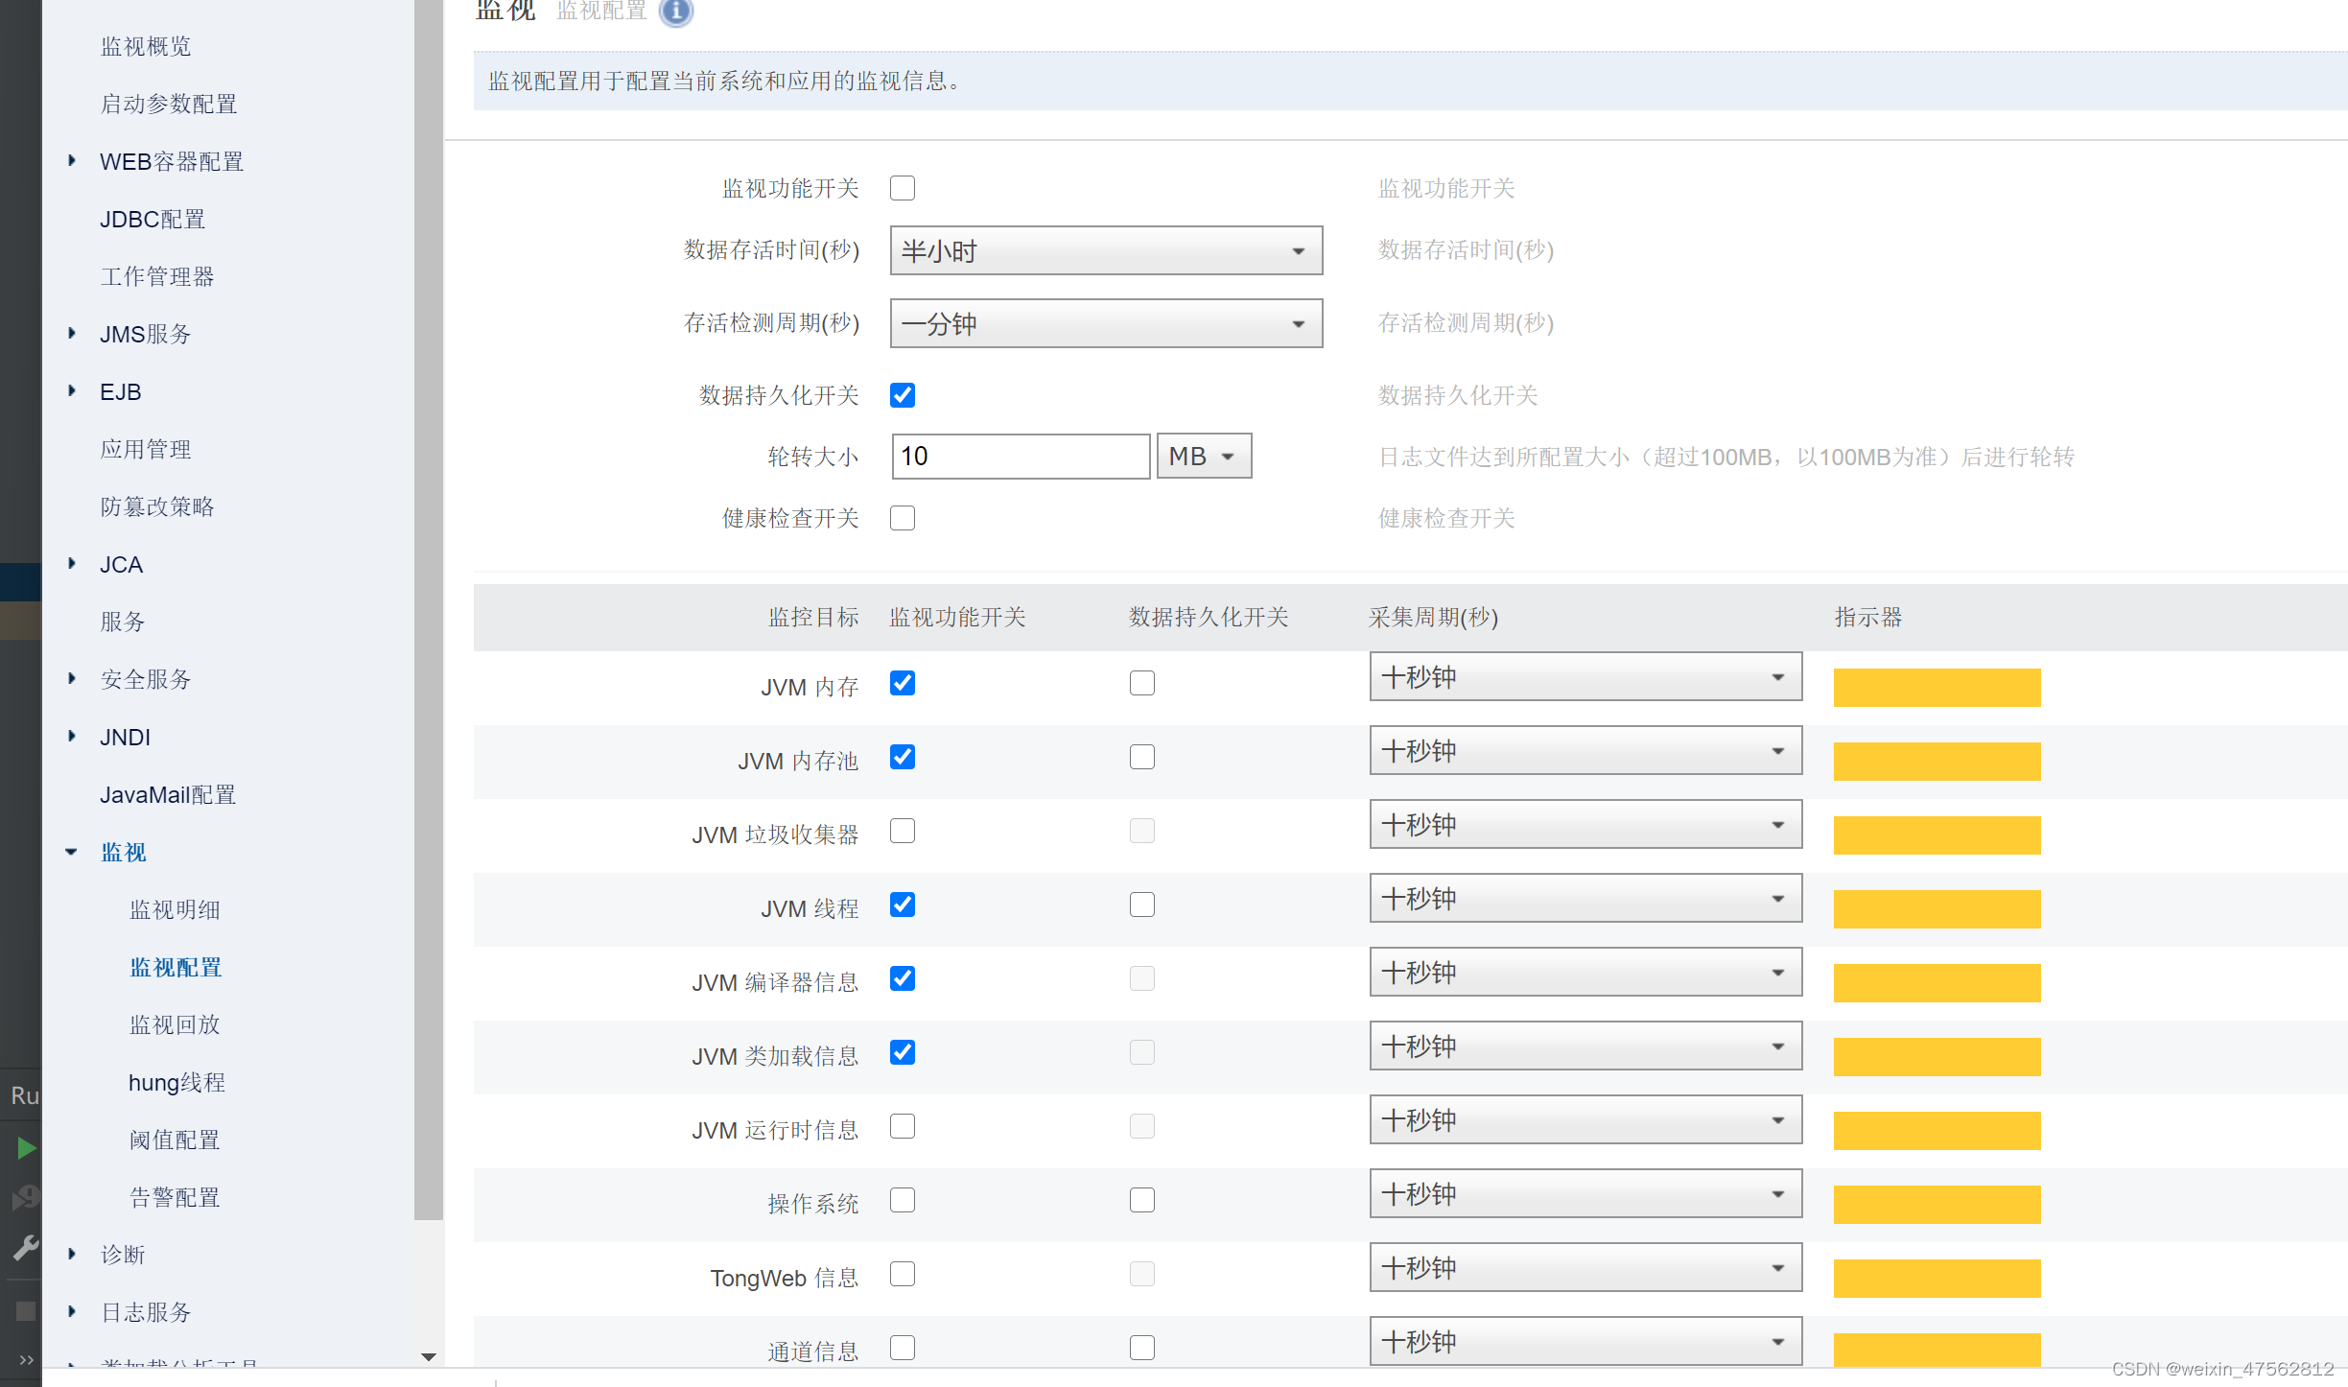Viewport: 2348px width, 1387px height.
Task: Collapse the 监视 tree arrow
Action: [72, 852]
